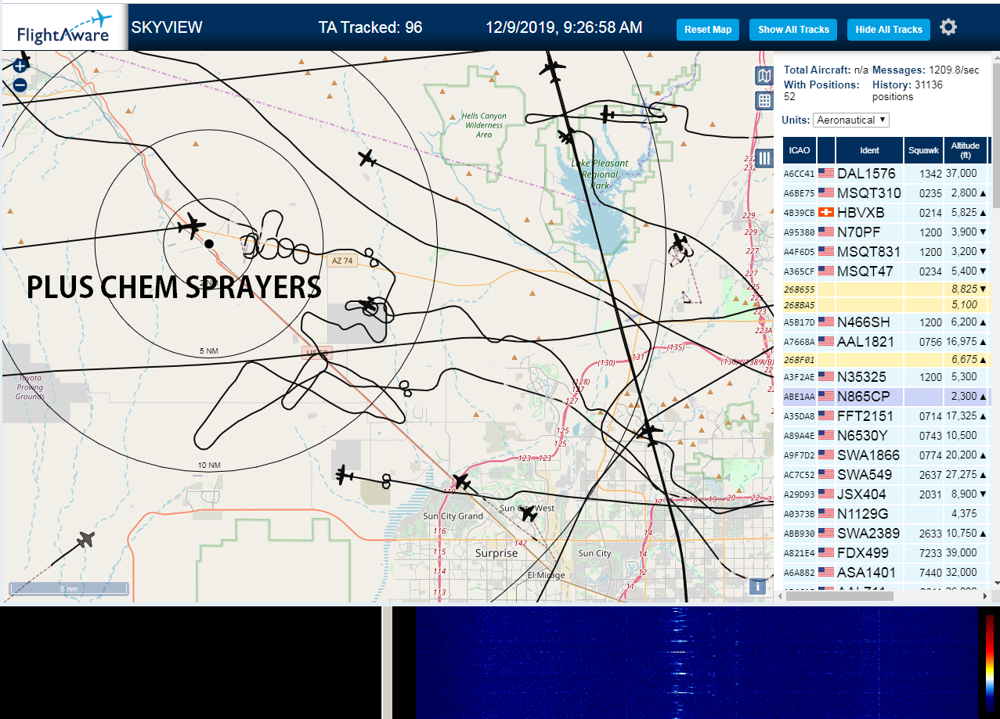1000x719 pixels.
Task: Select the MSQT310 ident cell
Action: (x=869, y=192)
